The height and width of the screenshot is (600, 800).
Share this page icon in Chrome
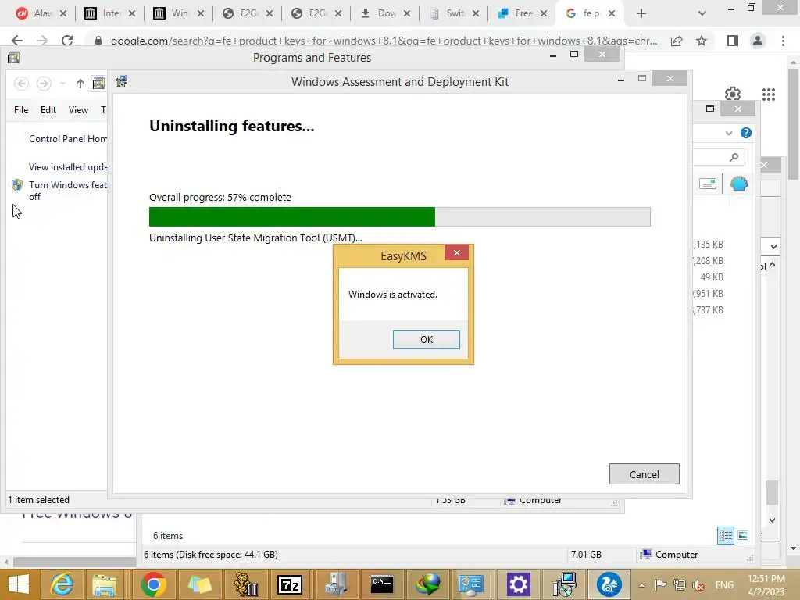(677, 41)
